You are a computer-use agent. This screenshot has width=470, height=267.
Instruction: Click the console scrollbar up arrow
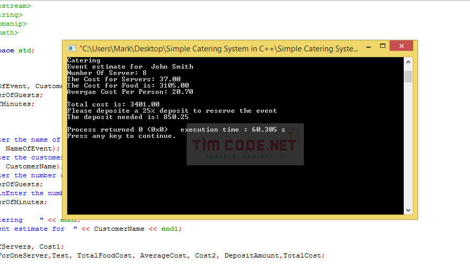[408, 62]
